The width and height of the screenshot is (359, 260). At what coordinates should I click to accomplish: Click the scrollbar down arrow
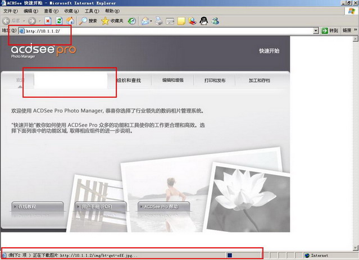tap(355, 248)
